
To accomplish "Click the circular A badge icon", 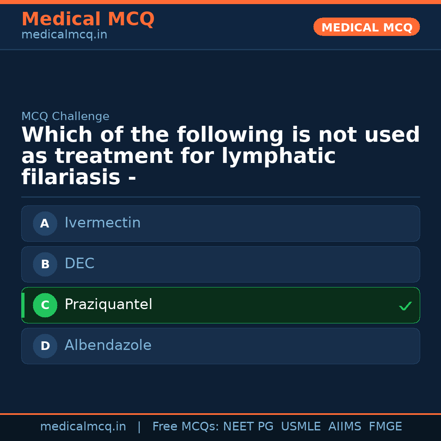I will (x=45, y=223).
